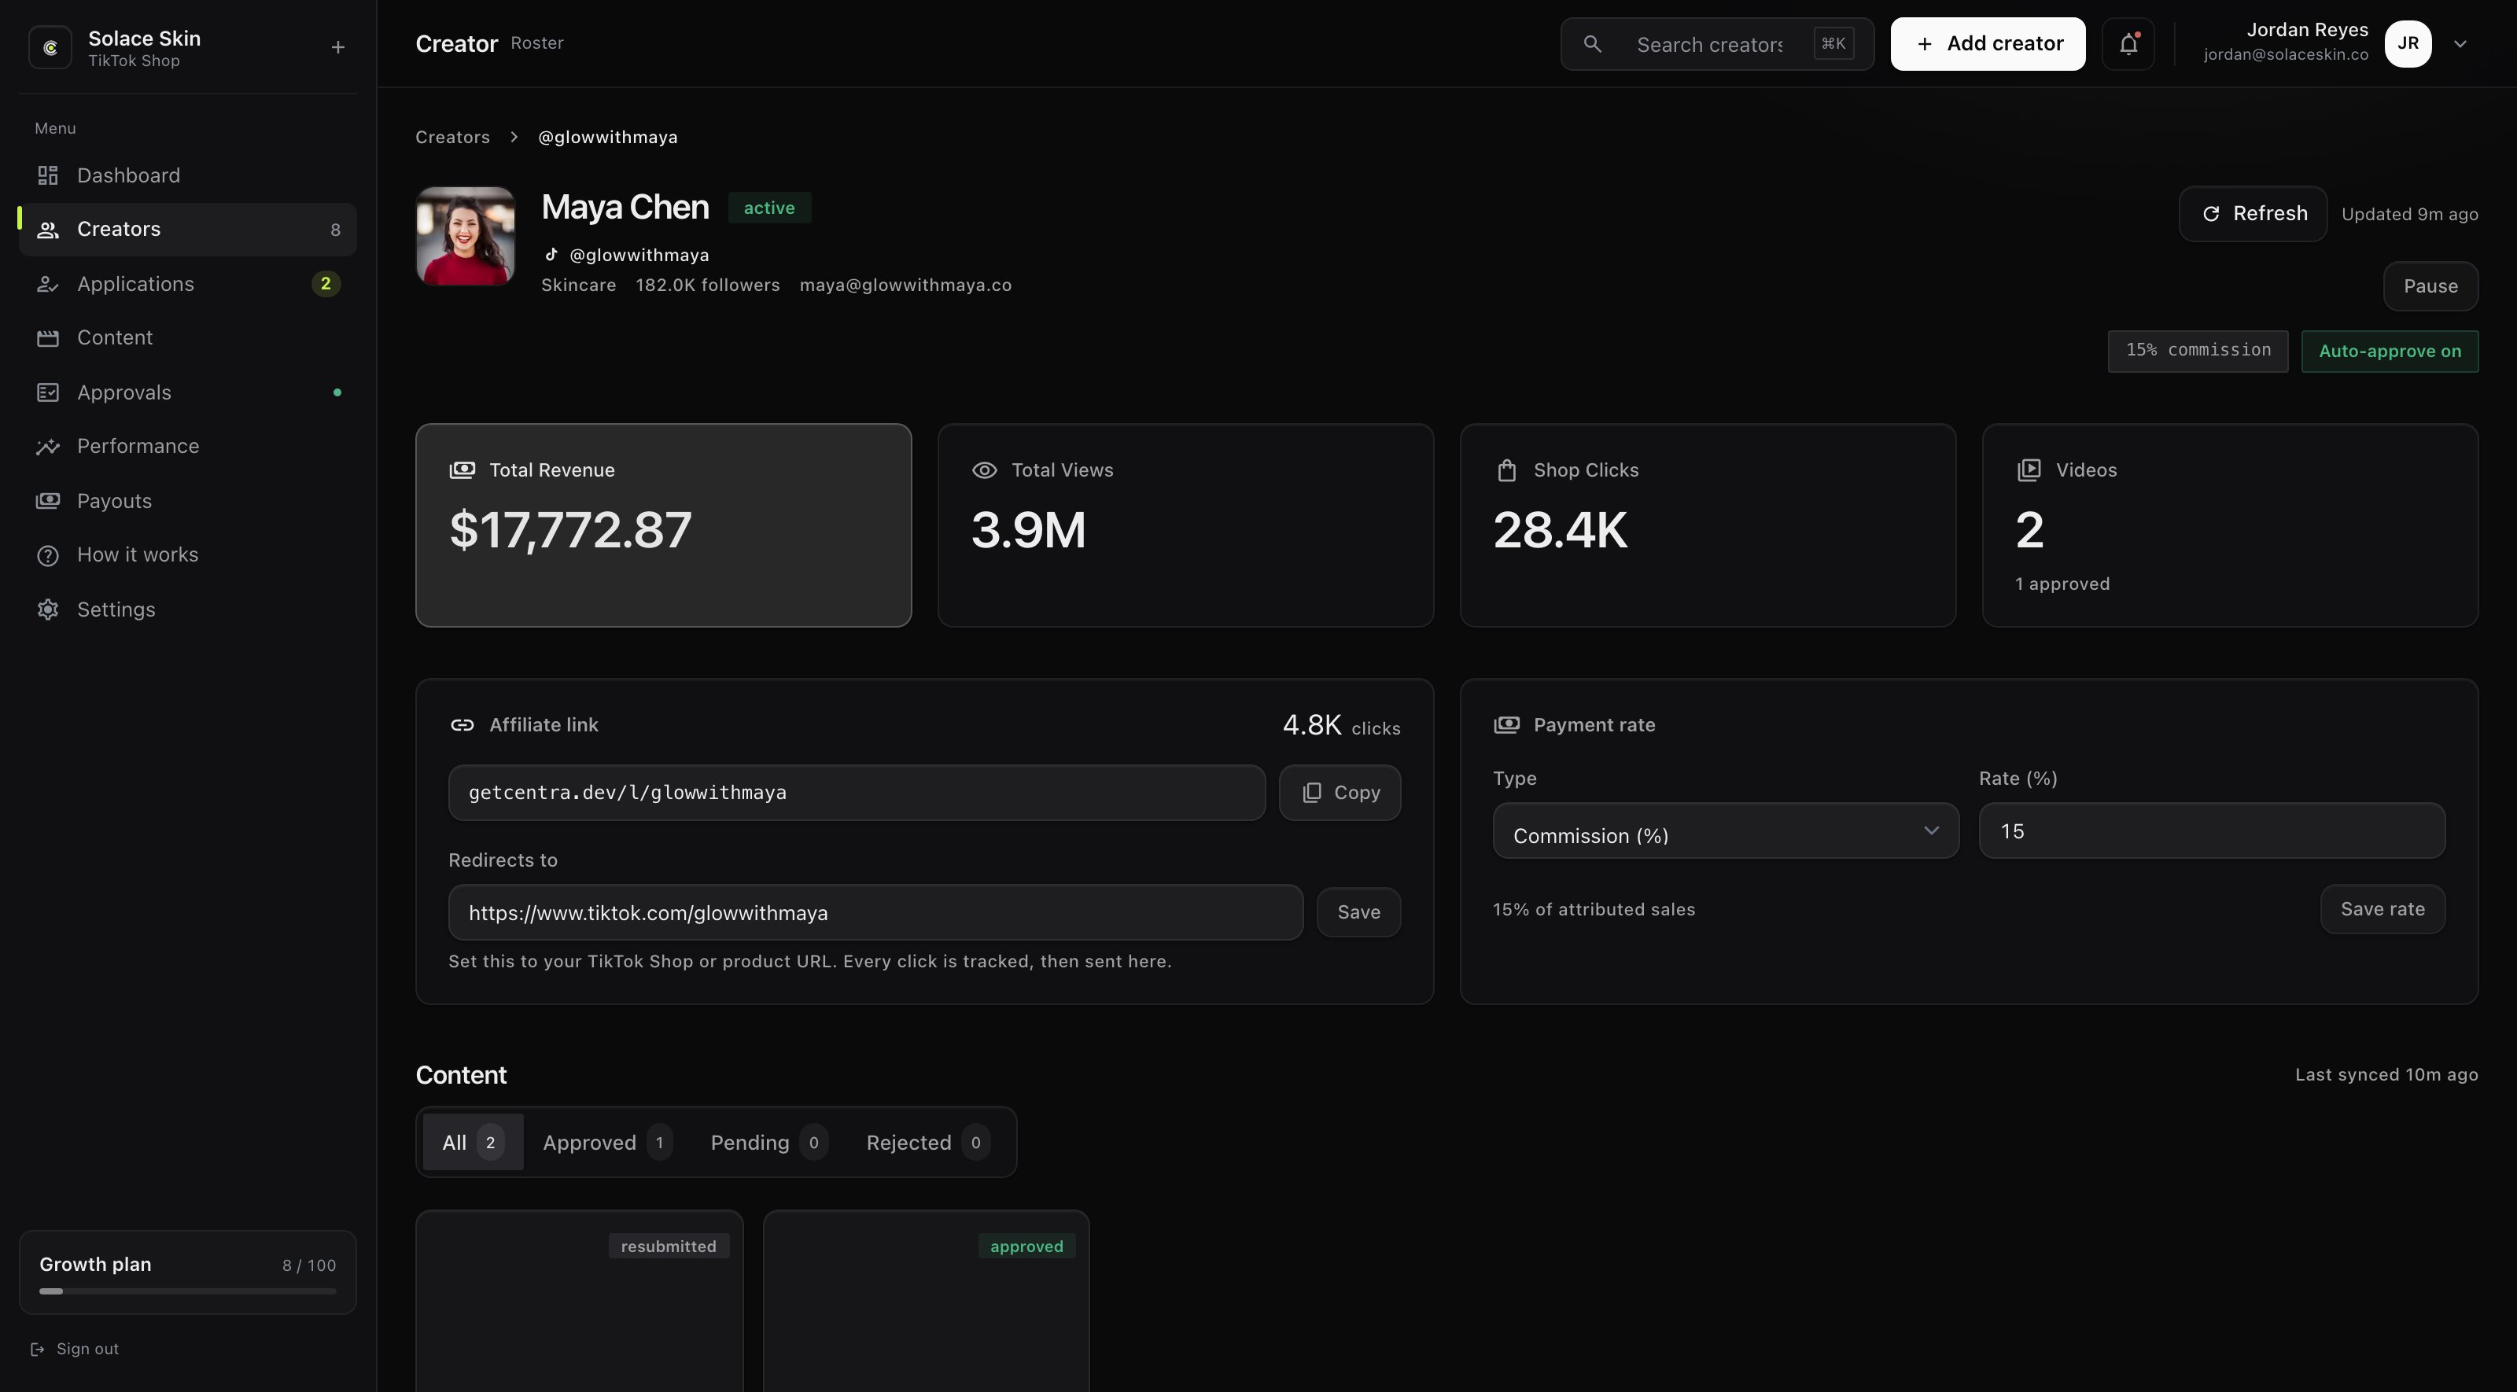
Task: Click the 1 approved text in Videos
Action: 2062,584
